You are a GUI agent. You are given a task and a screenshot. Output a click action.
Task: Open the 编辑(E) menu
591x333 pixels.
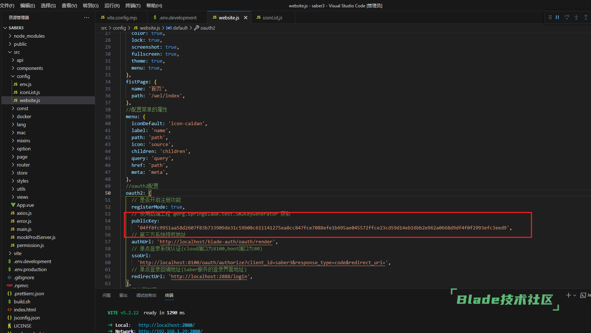point(27,5)
